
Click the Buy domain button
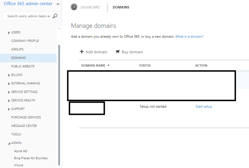pos(129,52)
